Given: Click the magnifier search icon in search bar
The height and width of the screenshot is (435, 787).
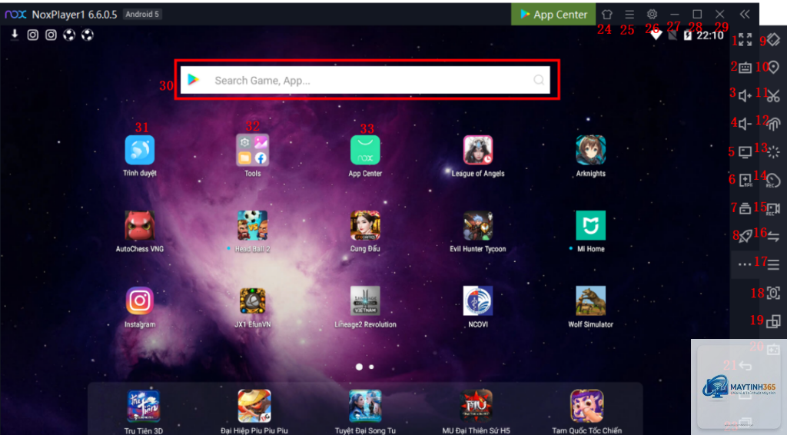Looking at the screenshot, I should [539, 80].
